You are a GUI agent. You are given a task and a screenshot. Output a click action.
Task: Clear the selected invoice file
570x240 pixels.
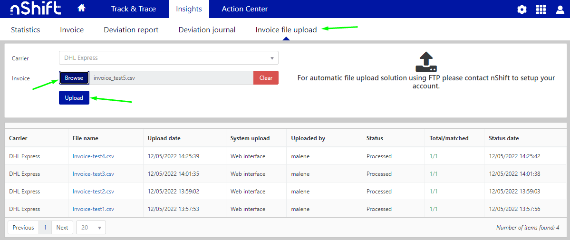[266, 78]
